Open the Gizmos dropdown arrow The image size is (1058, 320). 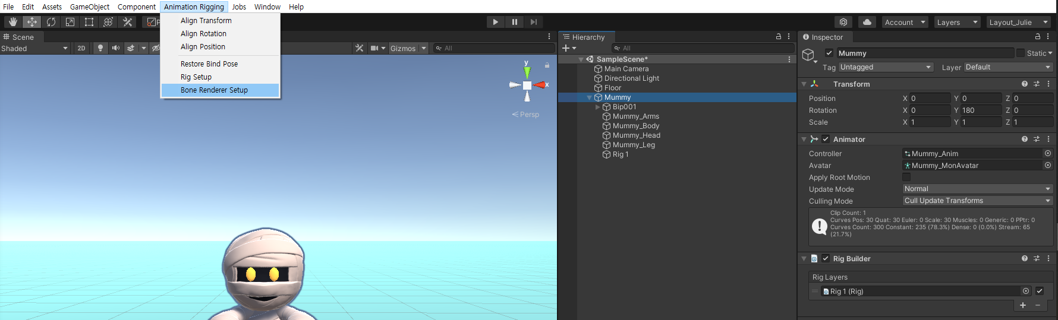424,48
